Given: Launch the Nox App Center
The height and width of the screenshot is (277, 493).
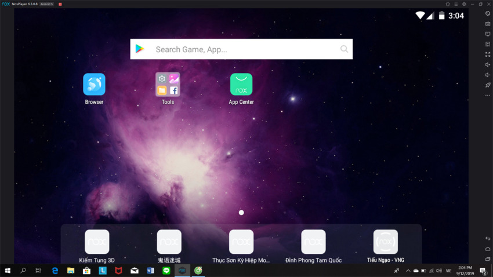Looking at the screenshot, I should pyautogui.click(x=241, y=85).
